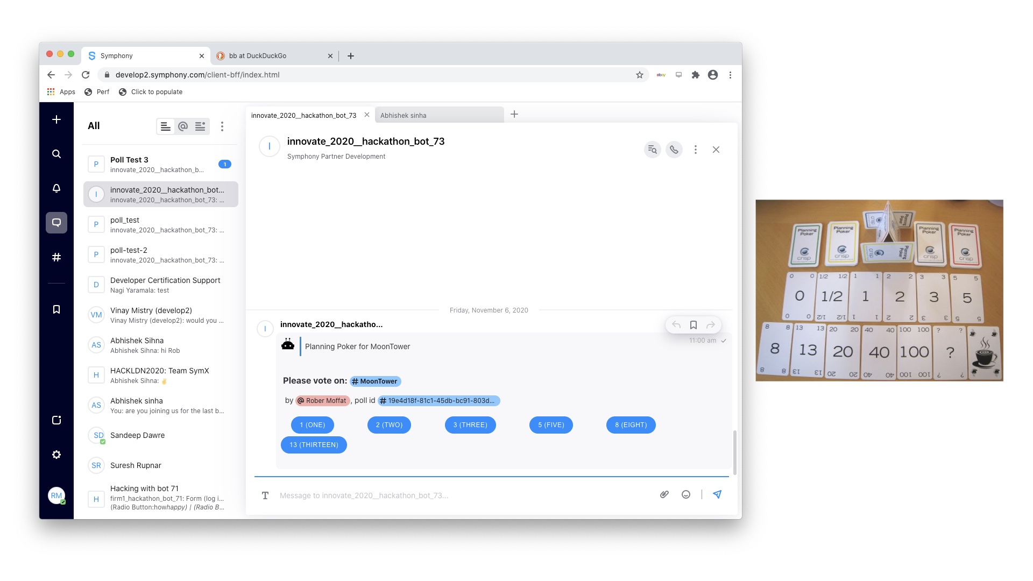The image size is (1033, 581).
Task: Click the search icon in sidebar
Action: tap(56, 154)
